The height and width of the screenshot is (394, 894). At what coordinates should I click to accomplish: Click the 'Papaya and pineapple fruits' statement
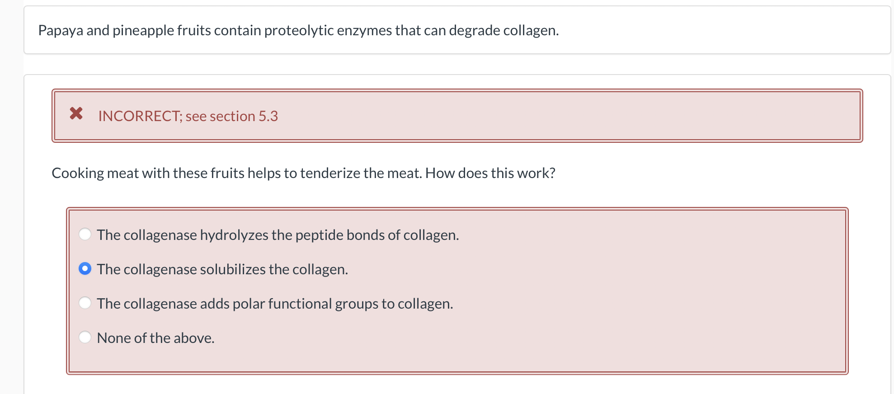pos(298,30)
